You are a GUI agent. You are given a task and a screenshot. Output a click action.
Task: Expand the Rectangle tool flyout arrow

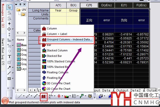(x=13, y=79)
